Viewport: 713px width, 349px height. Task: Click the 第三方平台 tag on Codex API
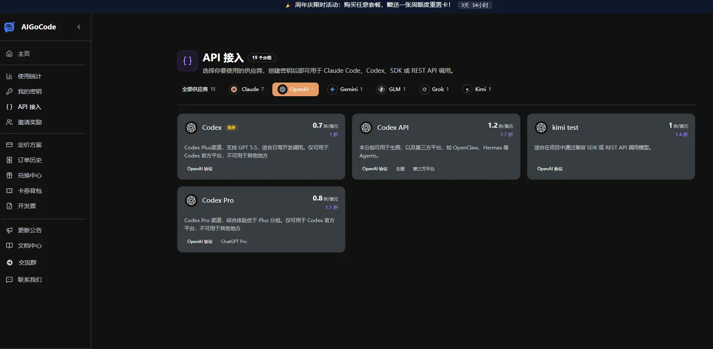(424, 169)
